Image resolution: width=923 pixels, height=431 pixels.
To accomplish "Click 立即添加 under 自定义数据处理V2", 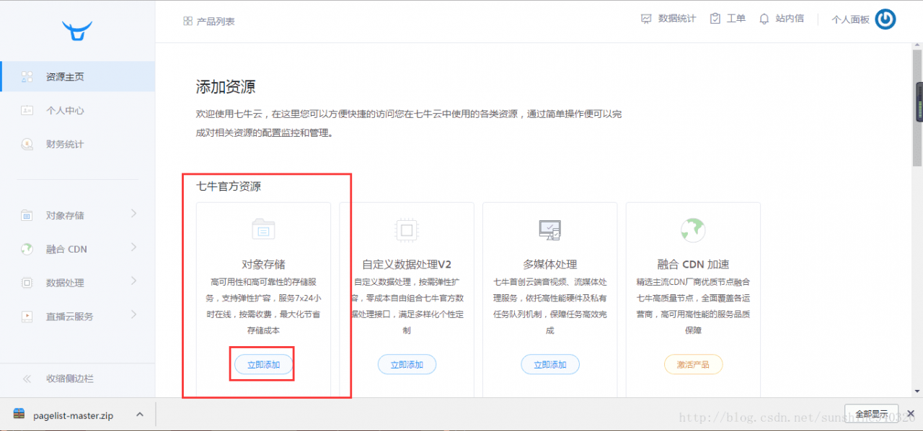I will click(x=407, y=365).
